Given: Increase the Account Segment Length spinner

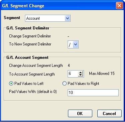Looking at the screenshot, I should pos(81,73).
